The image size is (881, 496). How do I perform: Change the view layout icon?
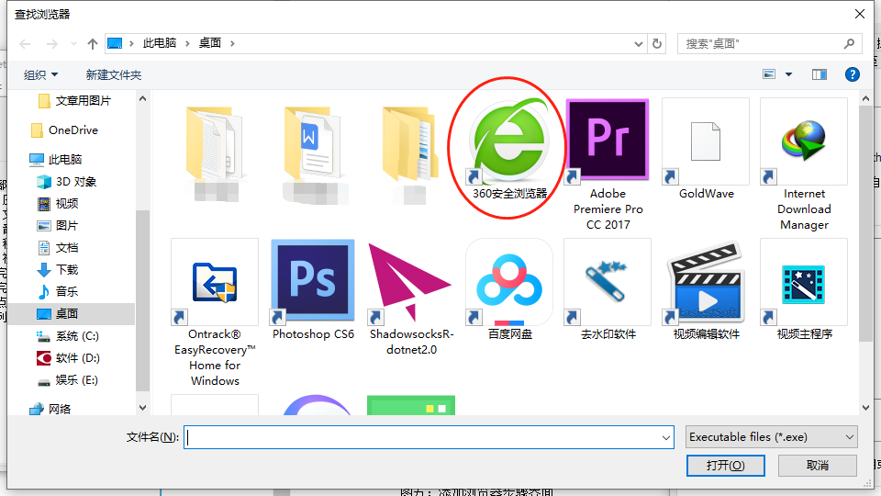(769, 74)
